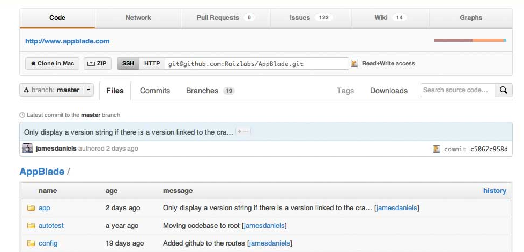Select the Files subtab
This screenshot has height=252, width=524.
[x=115, y=91]
